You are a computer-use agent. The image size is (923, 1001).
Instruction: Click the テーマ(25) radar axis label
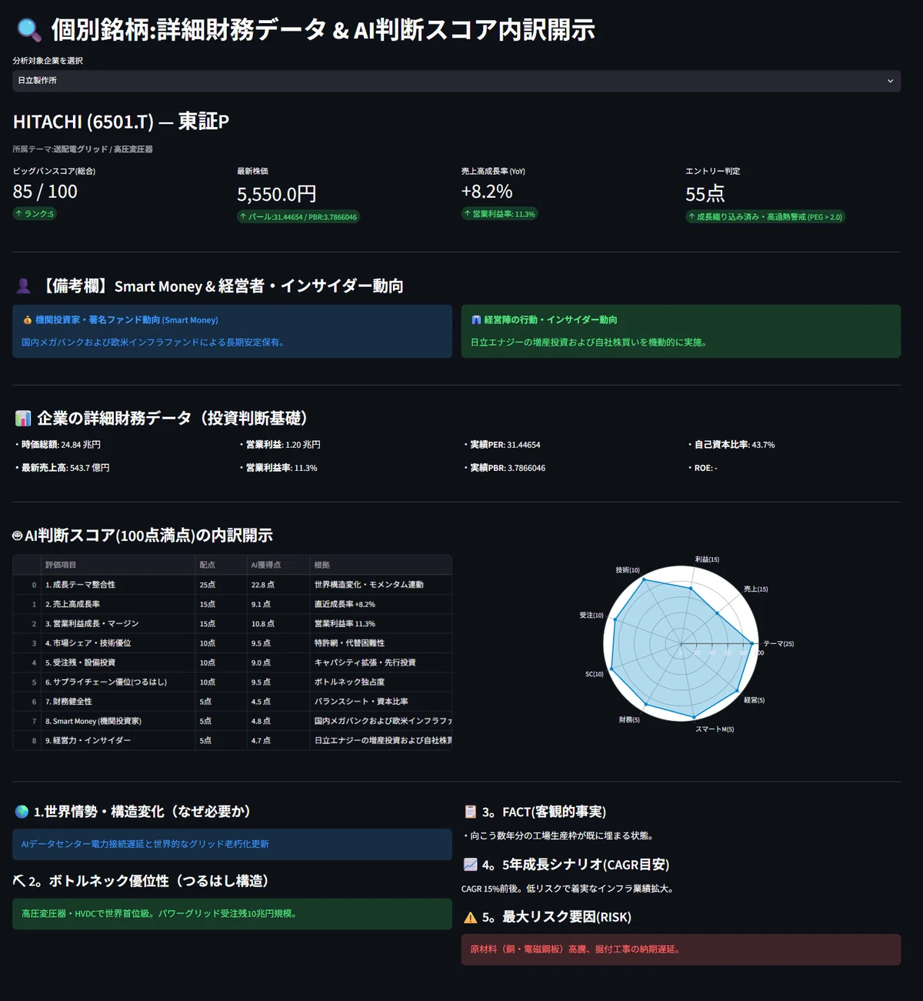tap(778, 644)
